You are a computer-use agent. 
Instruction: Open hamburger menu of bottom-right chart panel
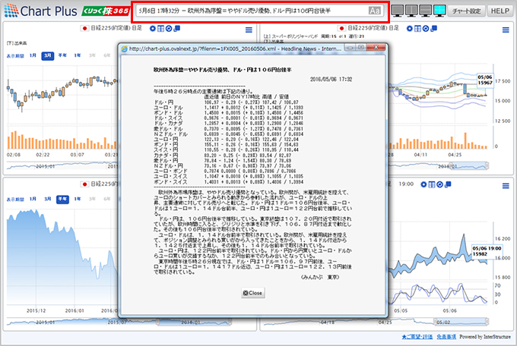click(x=506, y=186)
